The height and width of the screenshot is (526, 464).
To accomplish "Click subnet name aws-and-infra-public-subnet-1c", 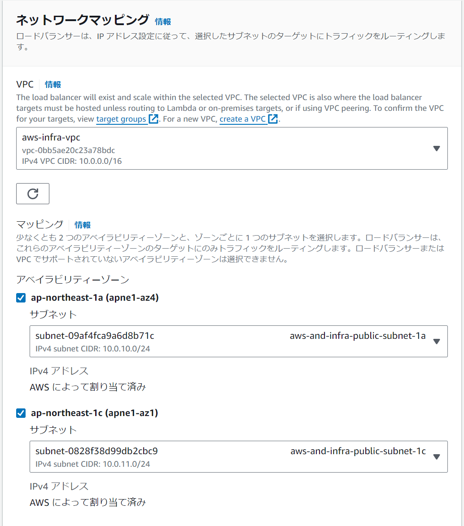I will point(358,451).
